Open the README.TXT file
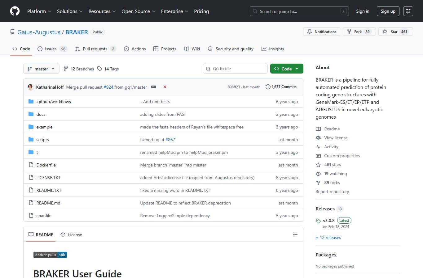The width and height of the screenshot is (423, 278). pyautogui.click(x=49, y=190)
